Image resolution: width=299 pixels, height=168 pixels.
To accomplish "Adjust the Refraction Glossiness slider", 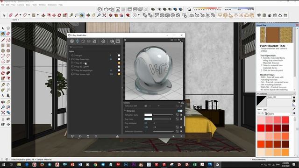I will coord(164,132).
